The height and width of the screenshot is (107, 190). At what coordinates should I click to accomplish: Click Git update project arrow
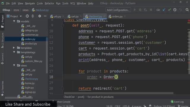click(164, 10)
